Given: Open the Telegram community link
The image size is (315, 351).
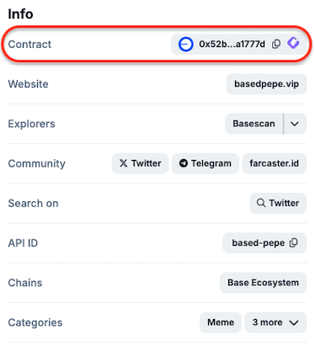Looking at the screenshot, I should (206, 163).
